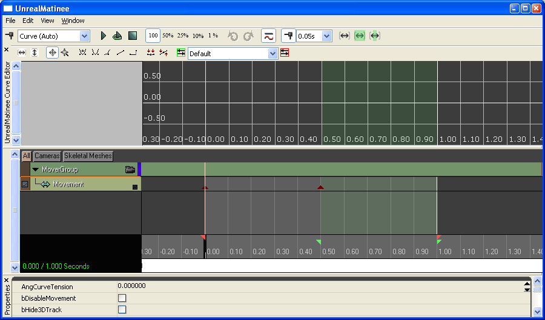The width and height of the screenshot is (545, 320).
Task: Set curve interpolation to Linear icon
Action: 121,53
